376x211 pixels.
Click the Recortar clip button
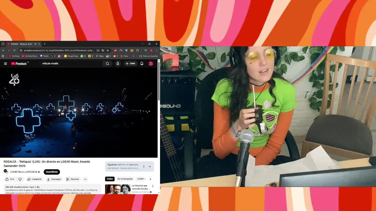coord(73,179)
